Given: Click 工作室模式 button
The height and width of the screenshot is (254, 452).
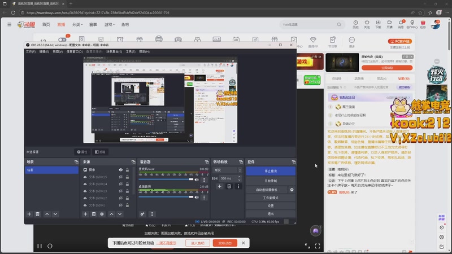Looking at the screenshot, I should pyautogui.click(x=271, y=198).
